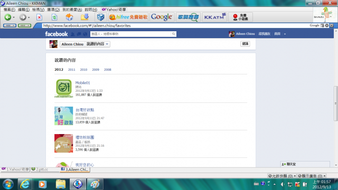Switch to the 2.ptt.cc browser tab
This screenshot has width=338, height=190.
click(x=45, y=169)
